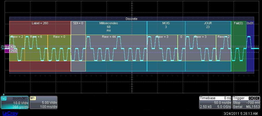Select the SDI = 0 decode field
Image resolution: width=262 pixels, height=116 pixels.
(78, 23)
